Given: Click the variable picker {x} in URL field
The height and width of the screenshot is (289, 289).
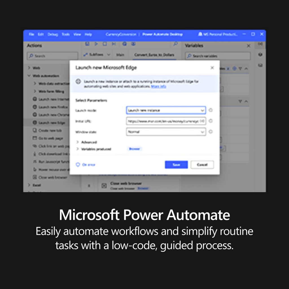Looking at the screenshot, I should [x=202, y=121].
